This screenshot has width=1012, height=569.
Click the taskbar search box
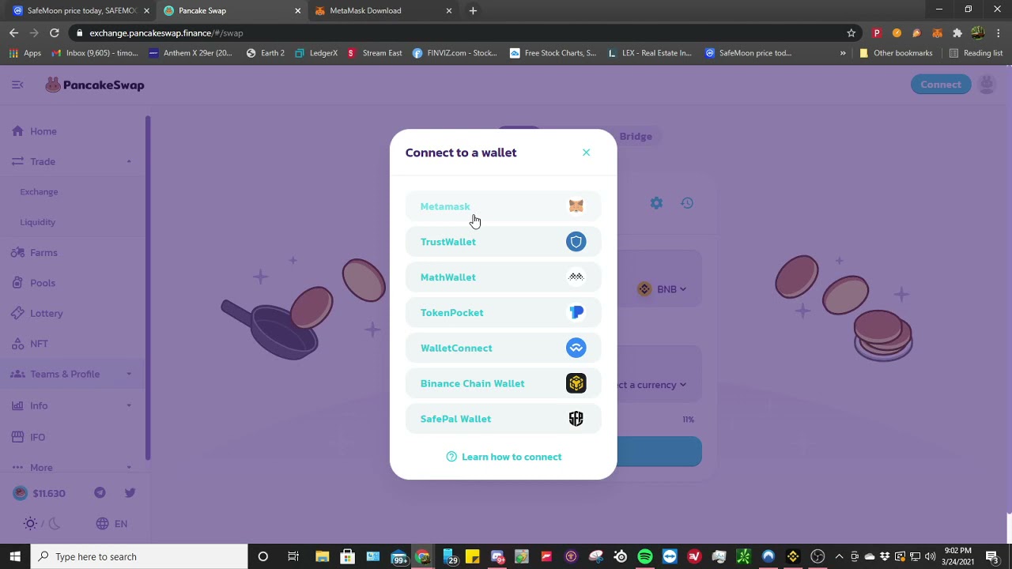pos(140,556)
